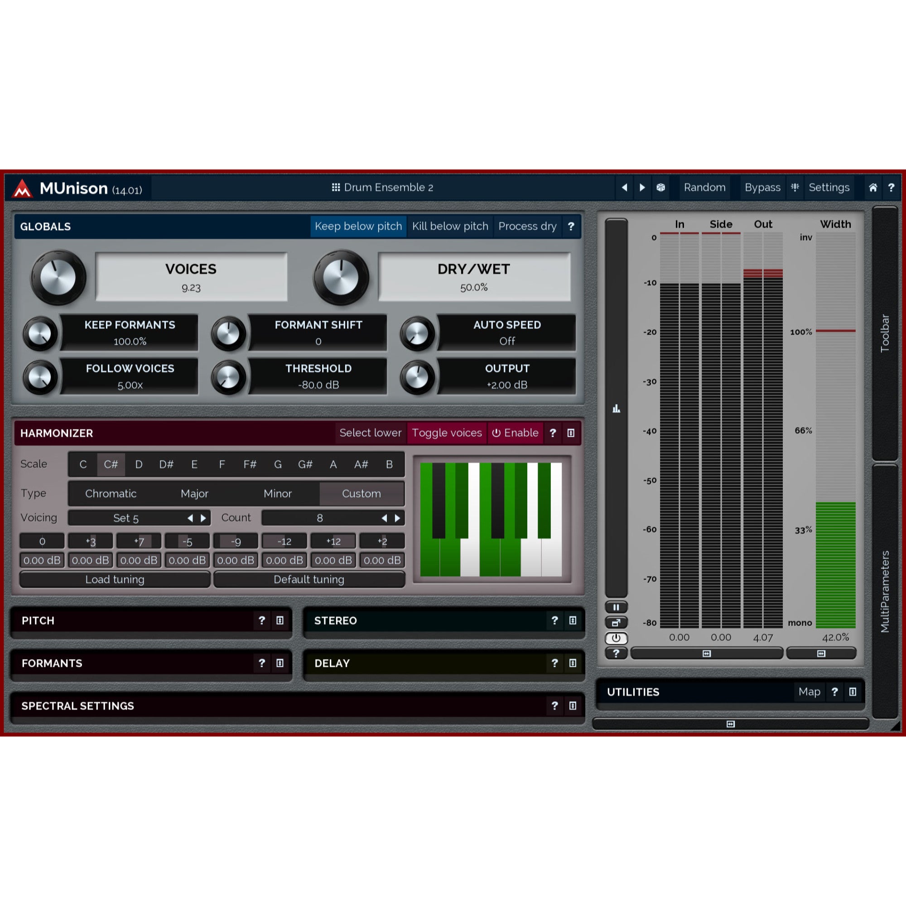Toggle Kill below pitch option
The height and width of the screenshot is (906, 906).
click(x=450, y=226)
